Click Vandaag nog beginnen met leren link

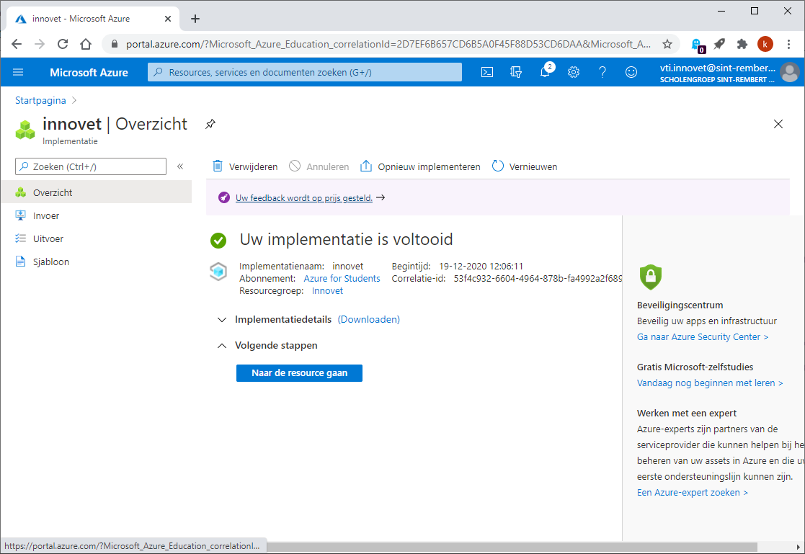pos(709,383)
